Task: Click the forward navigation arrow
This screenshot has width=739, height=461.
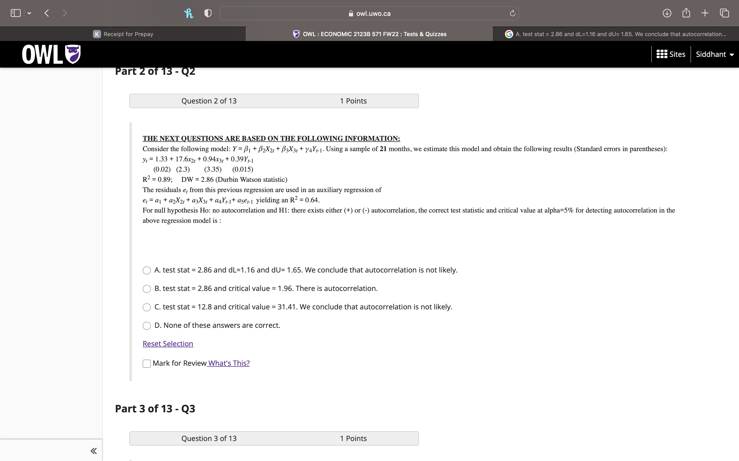Action: (x=64, y=13)
